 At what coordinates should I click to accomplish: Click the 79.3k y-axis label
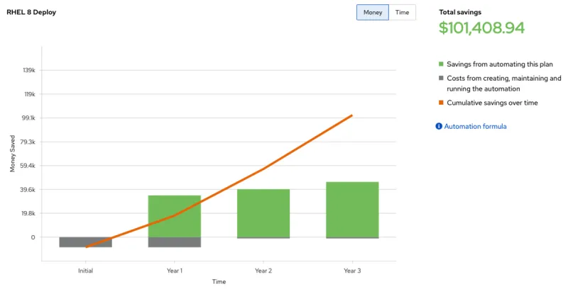(28, 142)
